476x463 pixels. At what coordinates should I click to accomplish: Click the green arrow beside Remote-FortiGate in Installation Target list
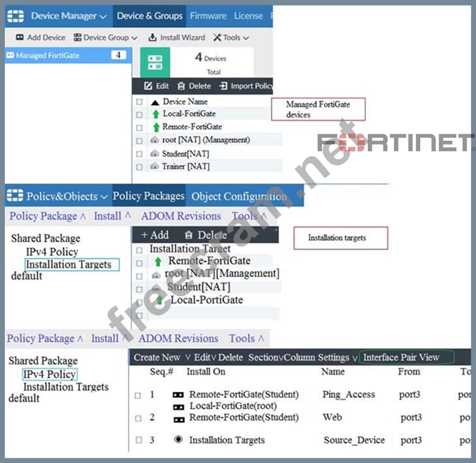coord(158,261)
